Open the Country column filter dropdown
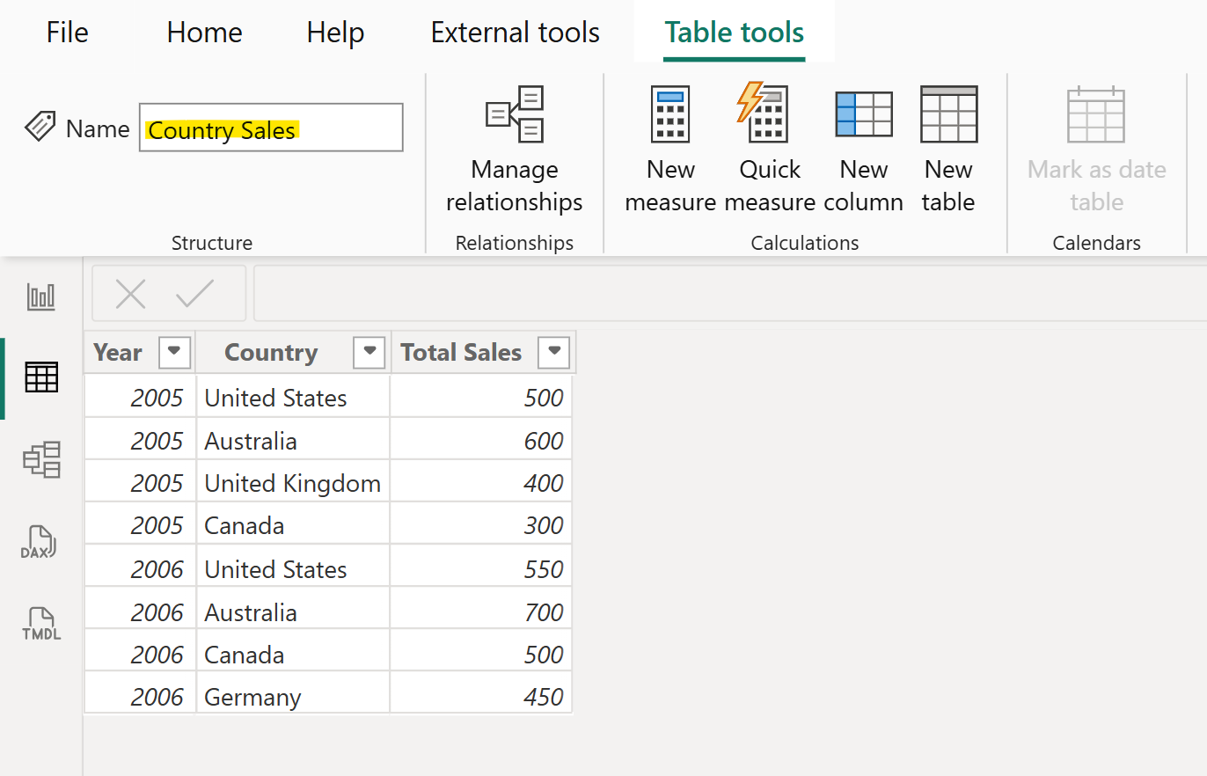This screenshot has width=1207, height=776. (x=369, y=352)
